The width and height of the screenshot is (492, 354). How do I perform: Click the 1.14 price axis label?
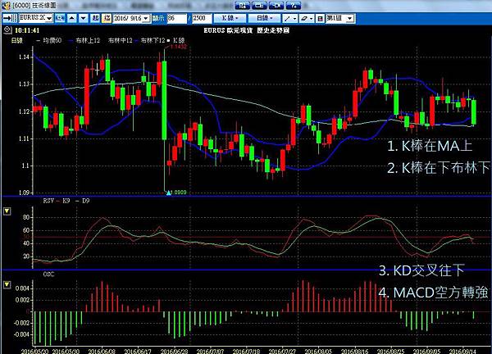click(24, 57)
